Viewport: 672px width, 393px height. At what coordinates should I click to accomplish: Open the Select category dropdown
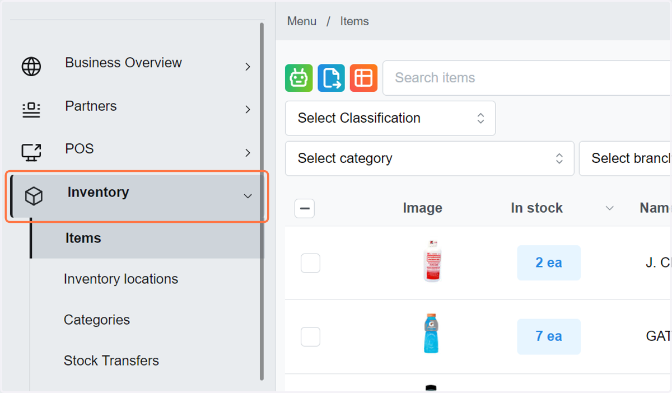(430, 158)
